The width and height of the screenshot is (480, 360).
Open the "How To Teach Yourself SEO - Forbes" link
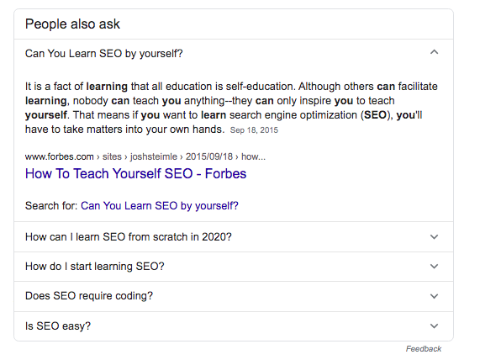pos(135,174)
